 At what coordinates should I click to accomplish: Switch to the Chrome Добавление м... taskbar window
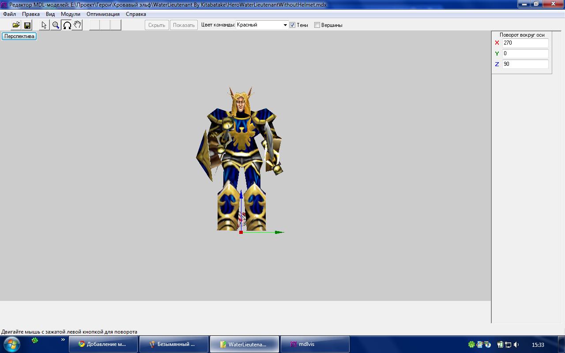point(103,344)
